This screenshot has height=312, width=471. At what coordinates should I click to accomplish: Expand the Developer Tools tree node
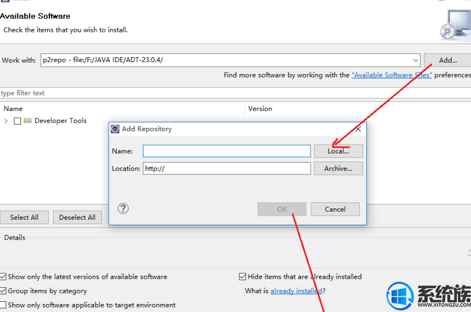click(6, 121)
